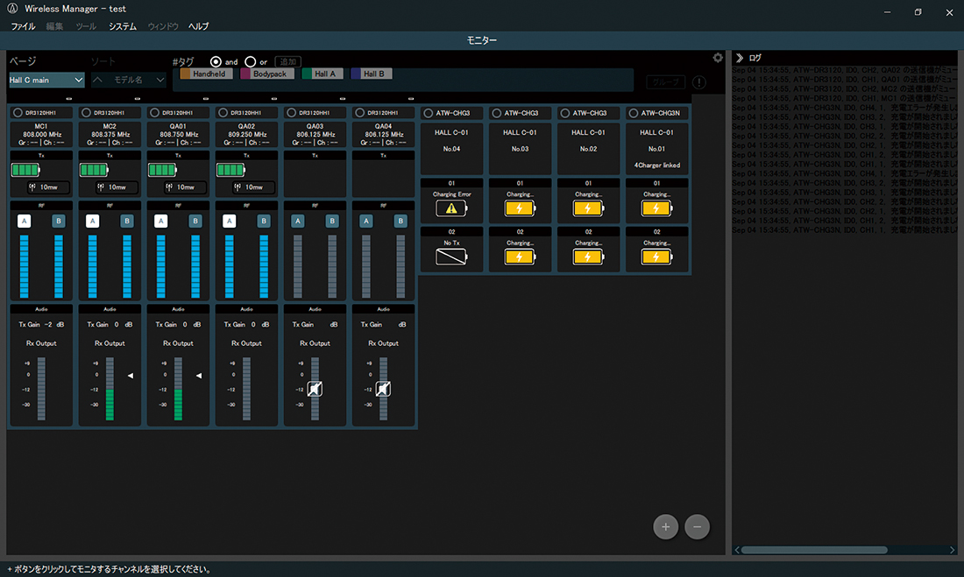Open the 編集 menu
Viewport: 964px width, 577px height.
click(x=54, y=26)
